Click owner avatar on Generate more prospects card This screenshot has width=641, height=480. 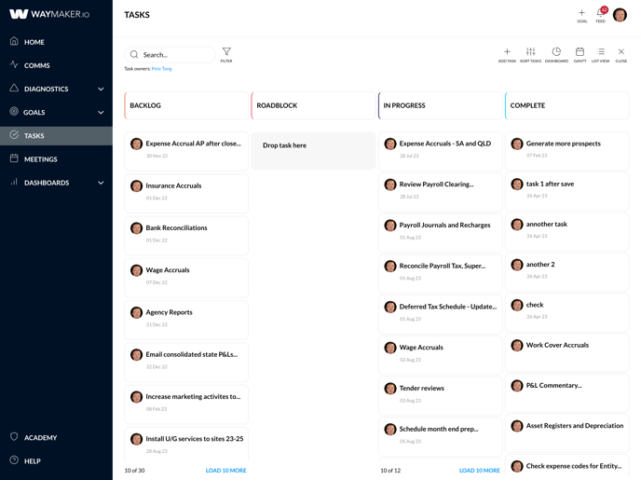(517, 144)
